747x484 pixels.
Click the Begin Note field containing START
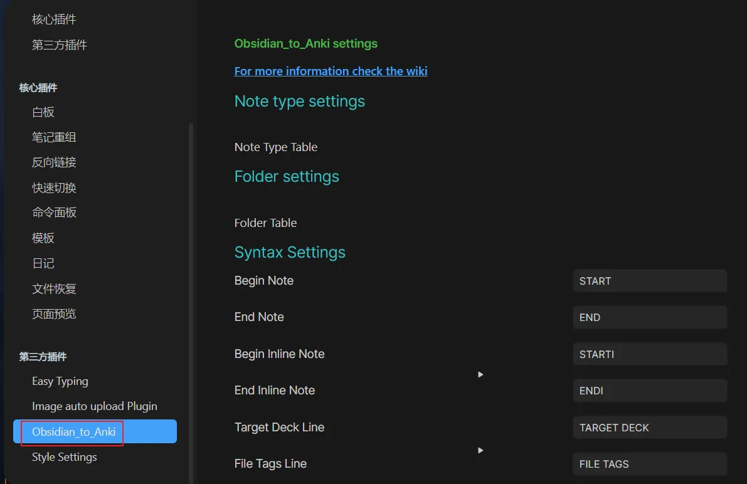(650, 281)
